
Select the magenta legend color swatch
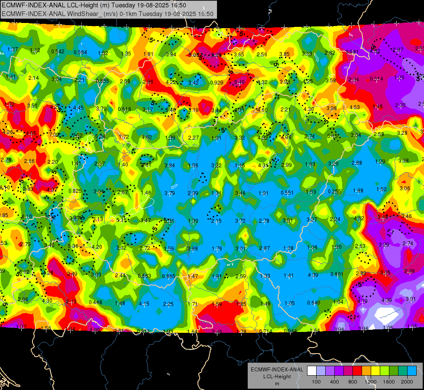tap(348, 371)
